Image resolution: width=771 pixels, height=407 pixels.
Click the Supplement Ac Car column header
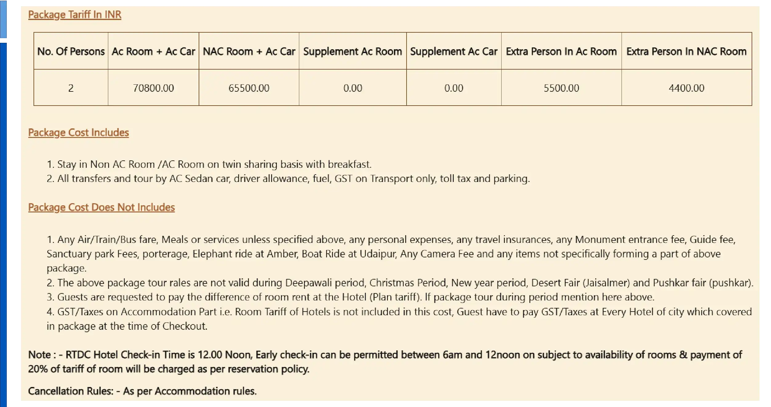[454, 51]
